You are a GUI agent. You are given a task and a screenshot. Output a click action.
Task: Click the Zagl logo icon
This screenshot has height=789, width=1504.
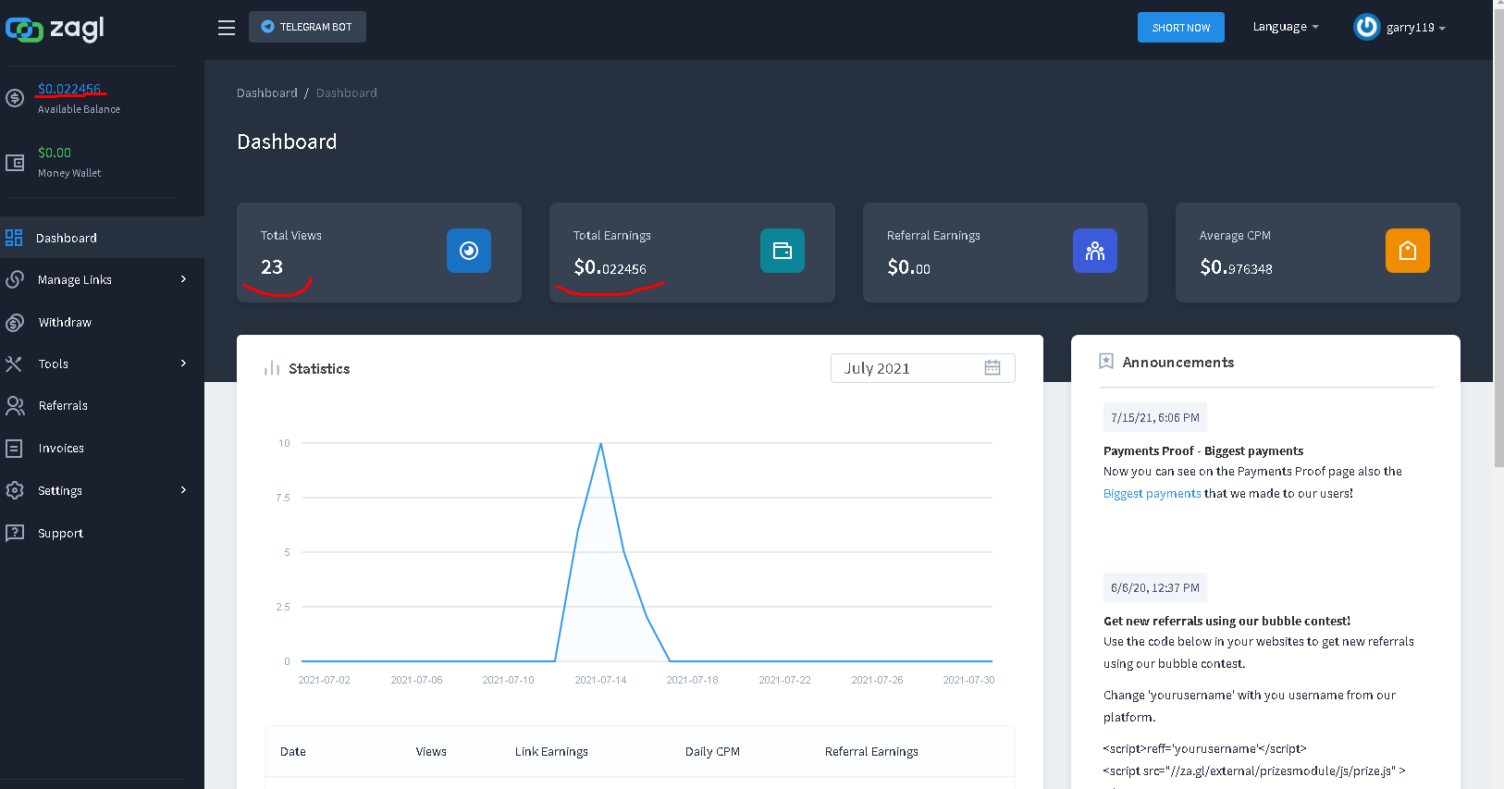24,30
